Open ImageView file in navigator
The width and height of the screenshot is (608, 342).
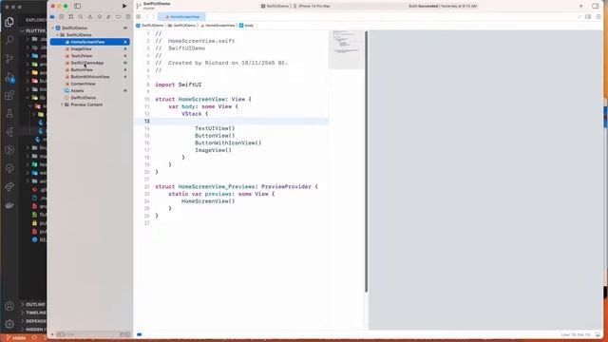click(81, 48)
